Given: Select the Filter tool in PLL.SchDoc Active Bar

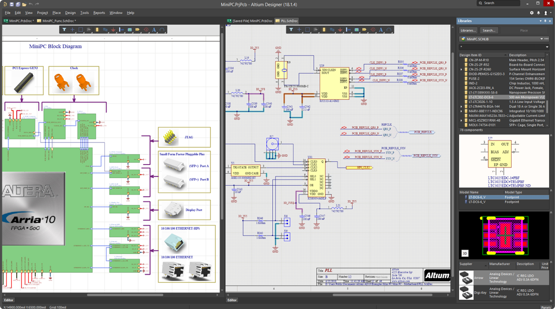Looking at the screenshot, I should point(291,30).
